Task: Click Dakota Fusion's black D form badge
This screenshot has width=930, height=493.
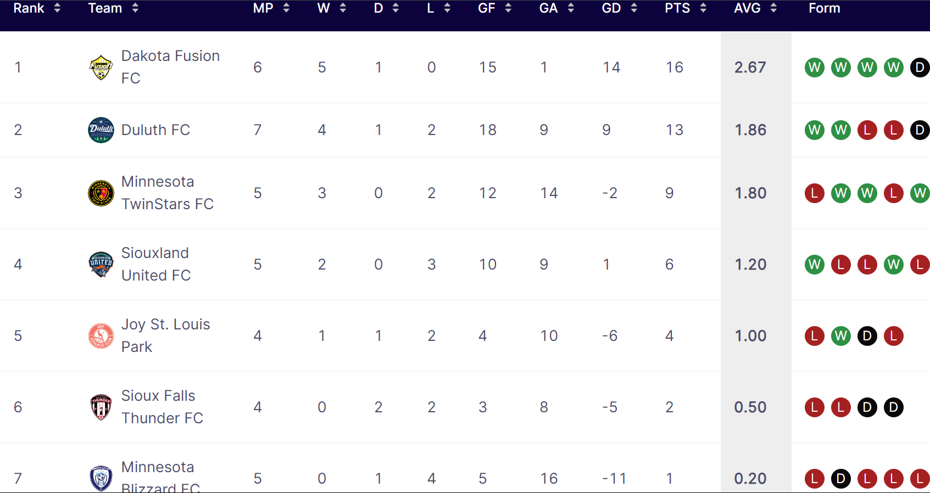Action: (920, 67)
